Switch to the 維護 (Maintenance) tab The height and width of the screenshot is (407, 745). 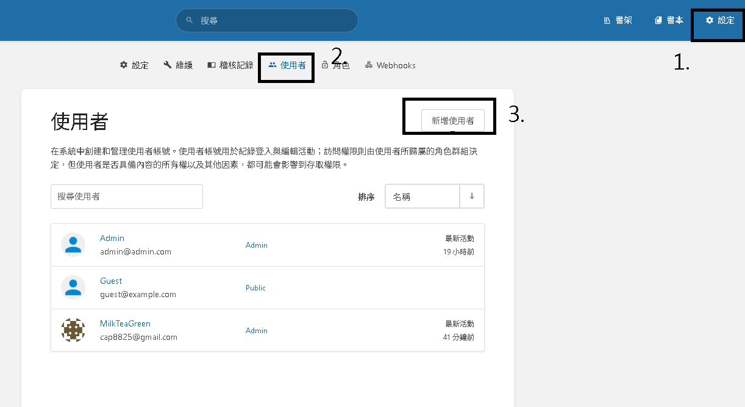coord(178,65)
